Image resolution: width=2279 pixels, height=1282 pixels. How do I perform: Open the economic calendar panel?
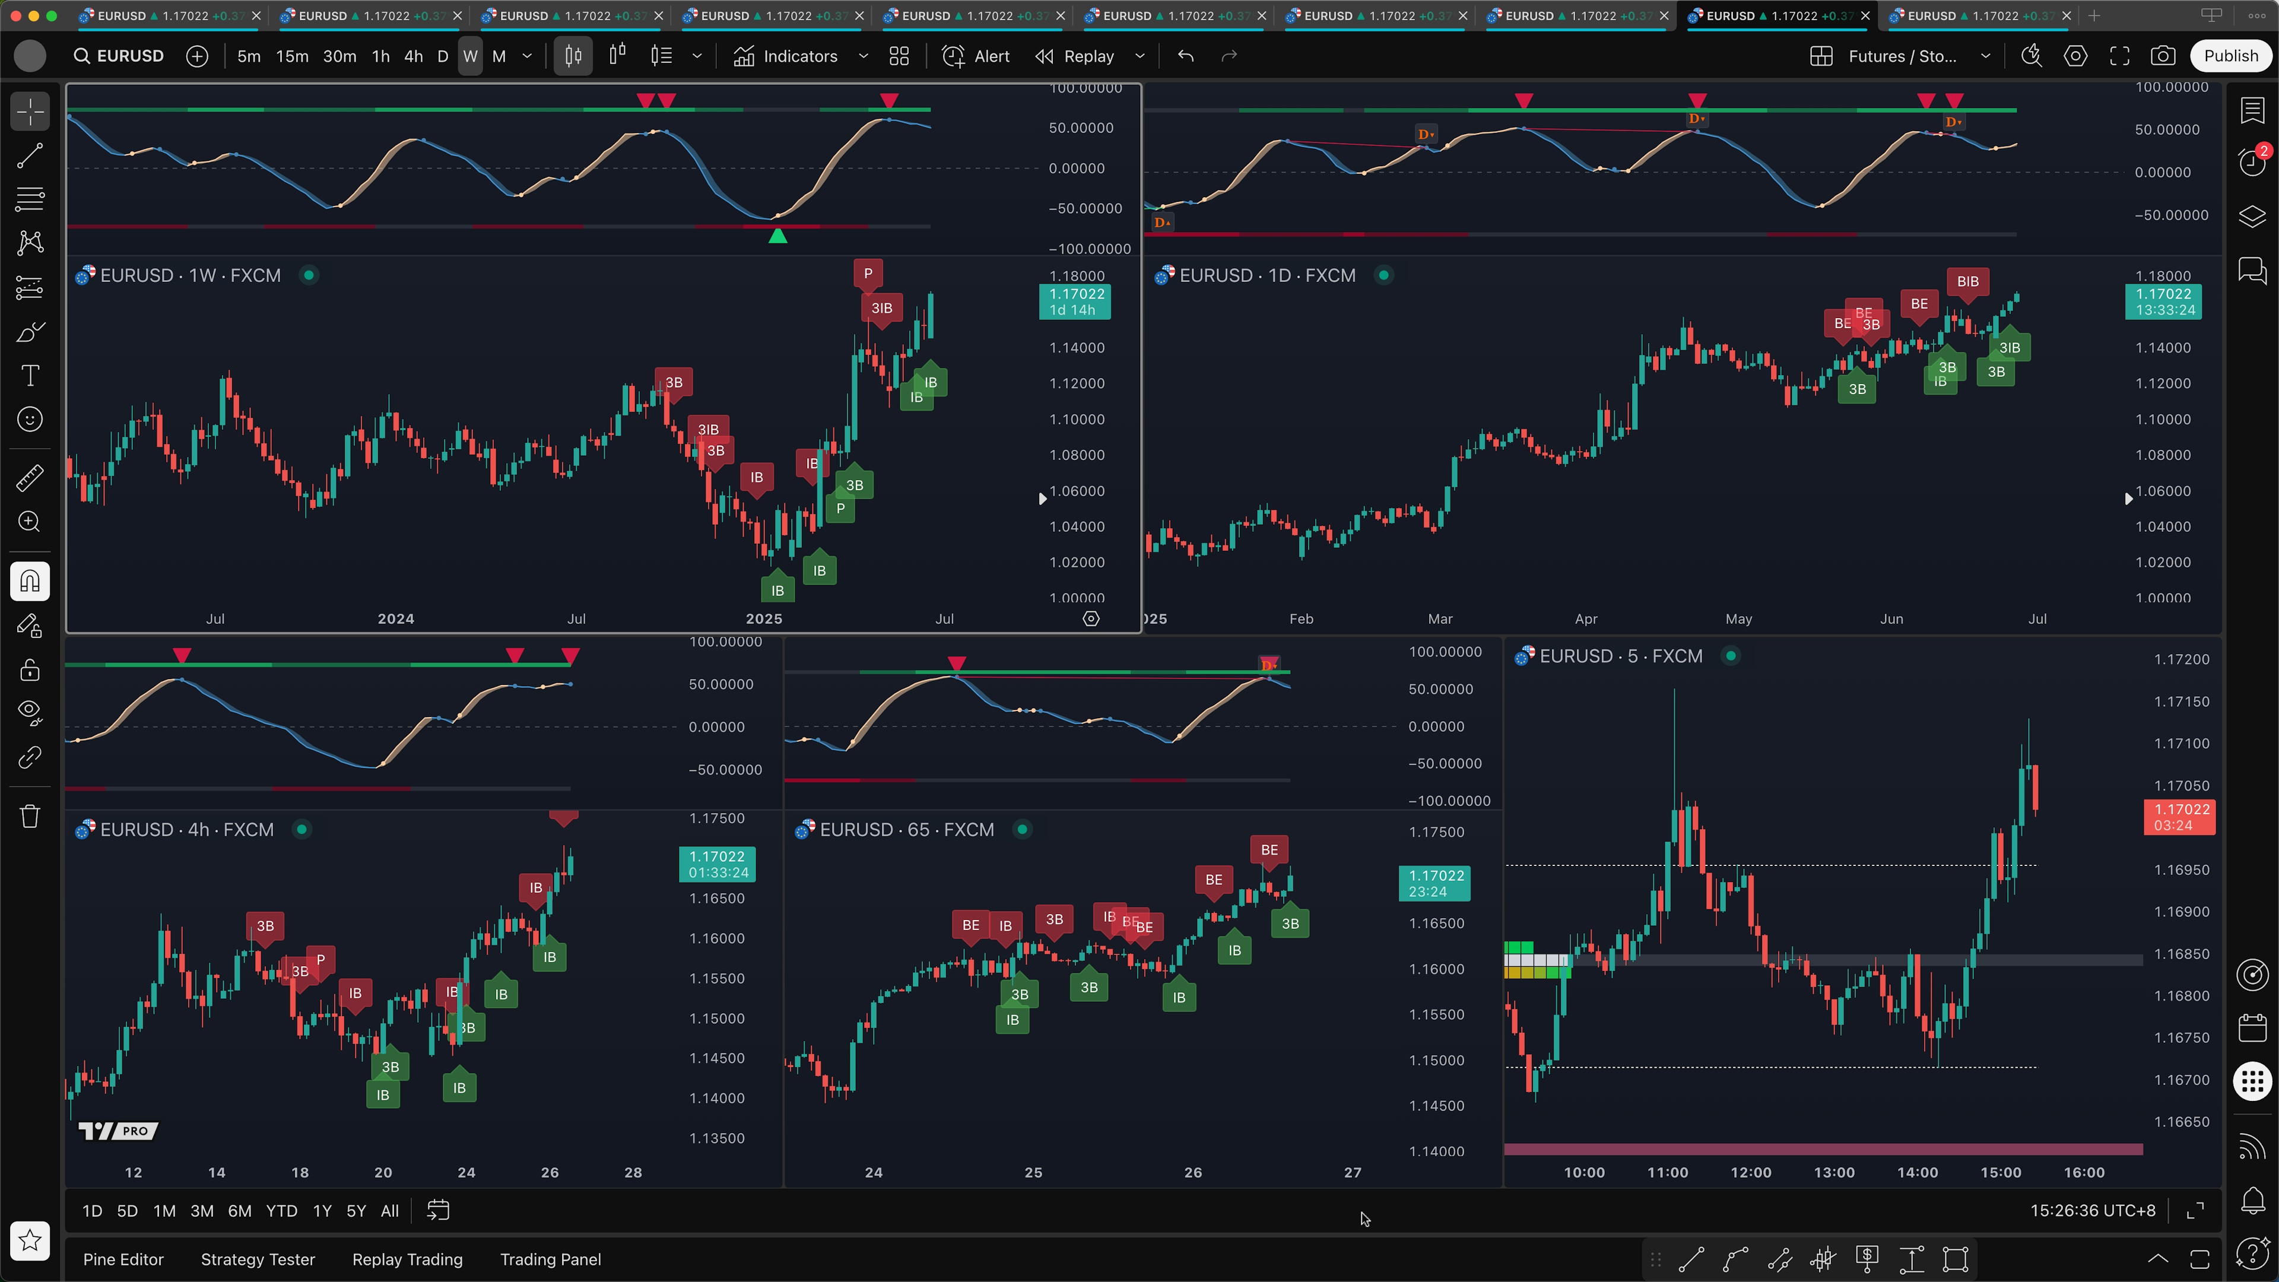click(2252, 1028)
